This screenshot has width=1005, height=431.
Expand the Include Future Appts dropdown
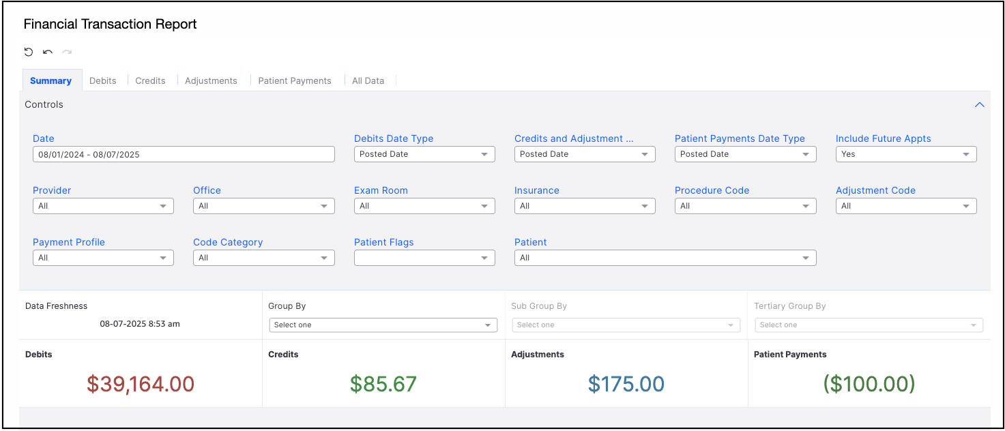click(906, 154)
